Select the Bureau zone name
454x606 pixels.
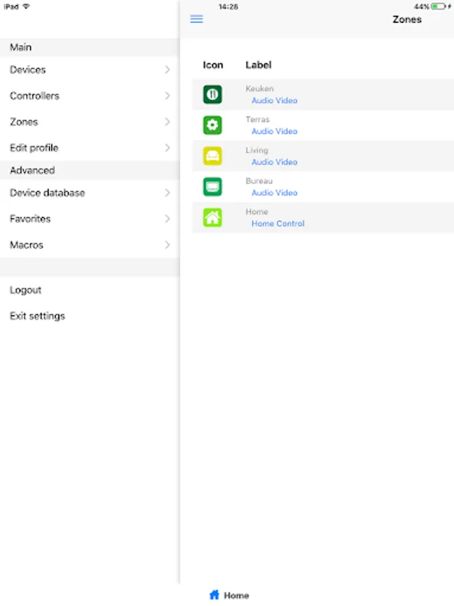pos(259,181)
